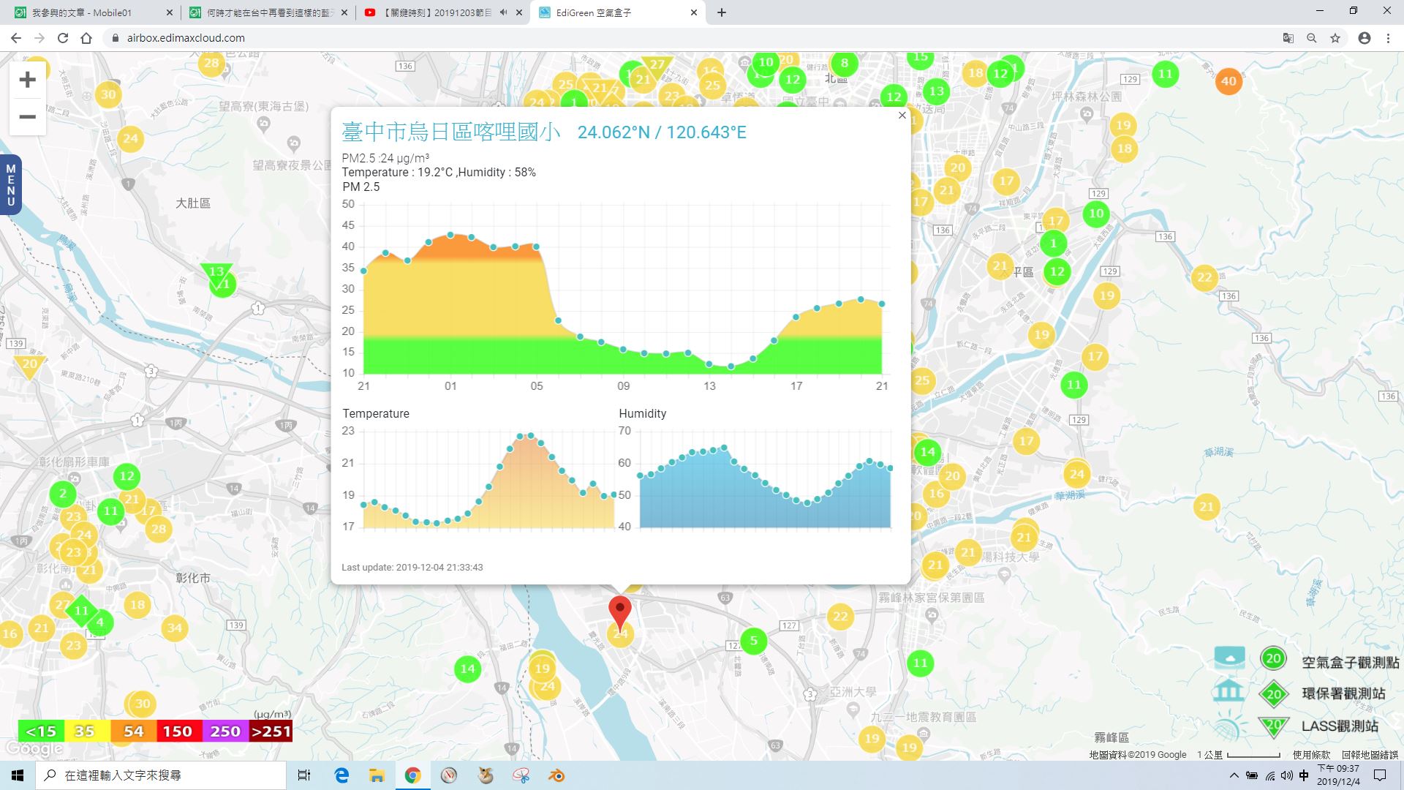Screen dimensions: 1404x790
Task: Open the notification center icon
Action: point(1380,775)
